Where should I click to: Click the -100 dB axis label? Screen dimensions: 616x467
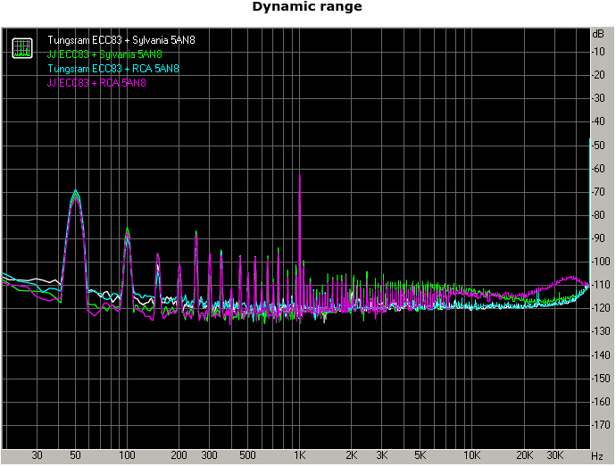[601, 262]
